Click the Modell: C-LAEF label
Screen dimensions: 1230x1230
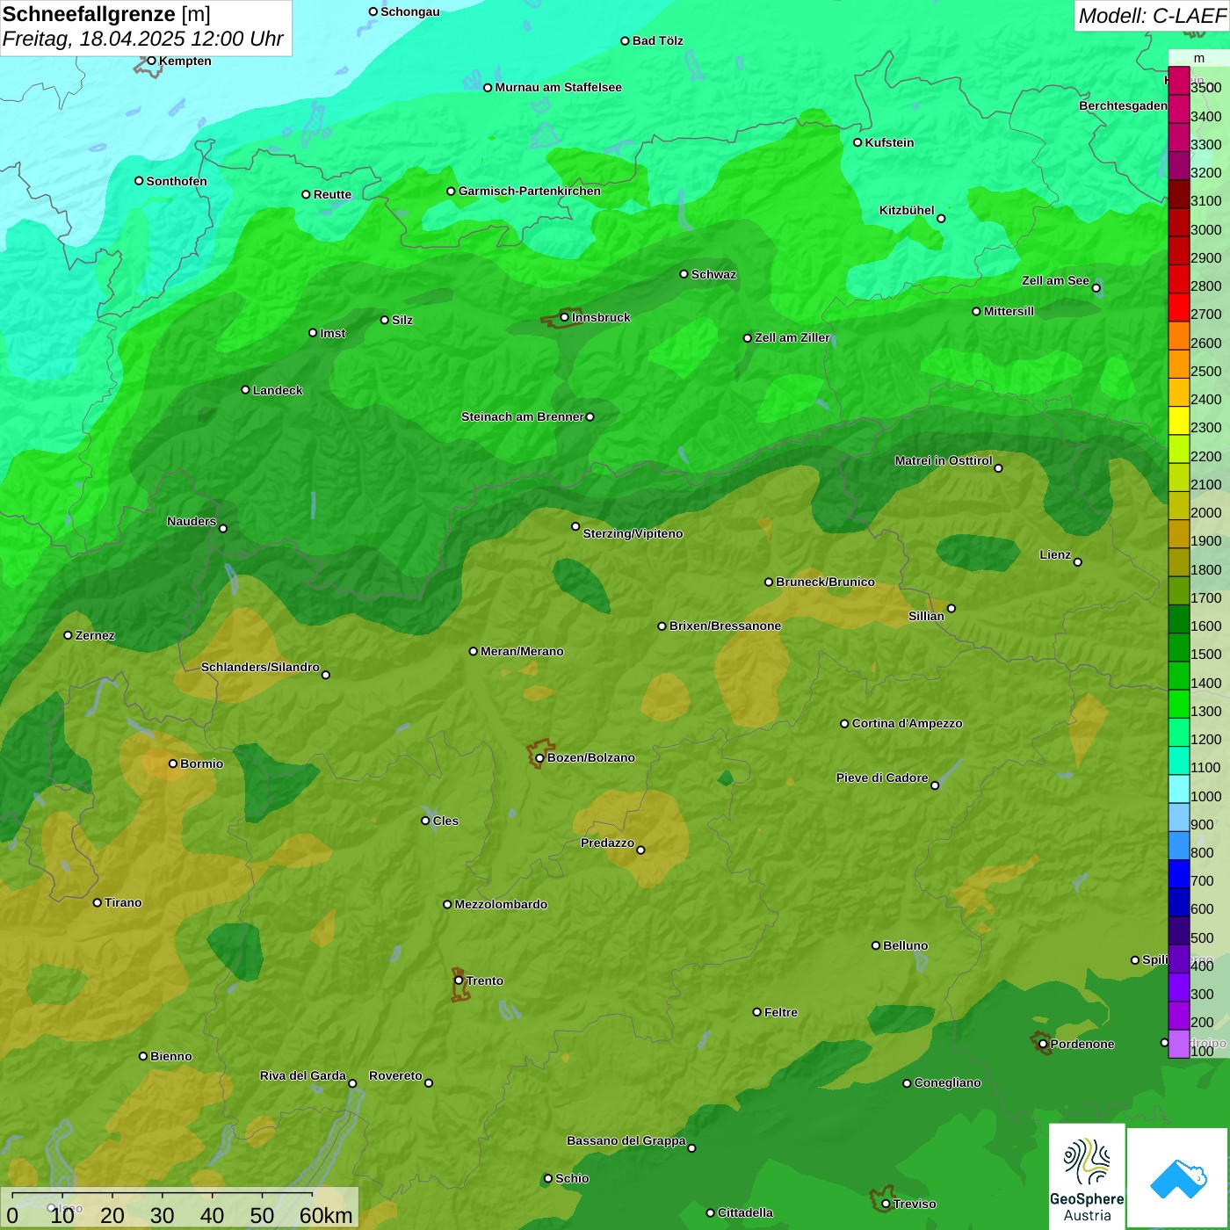(x=1152, y=15)
